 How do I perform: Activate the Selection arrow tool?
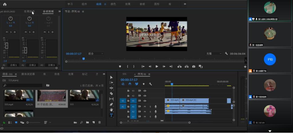click(111, 77)
